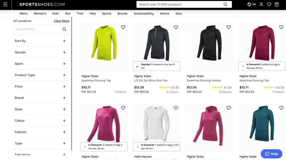Click the search magnifier icon in header

[225, 4]
